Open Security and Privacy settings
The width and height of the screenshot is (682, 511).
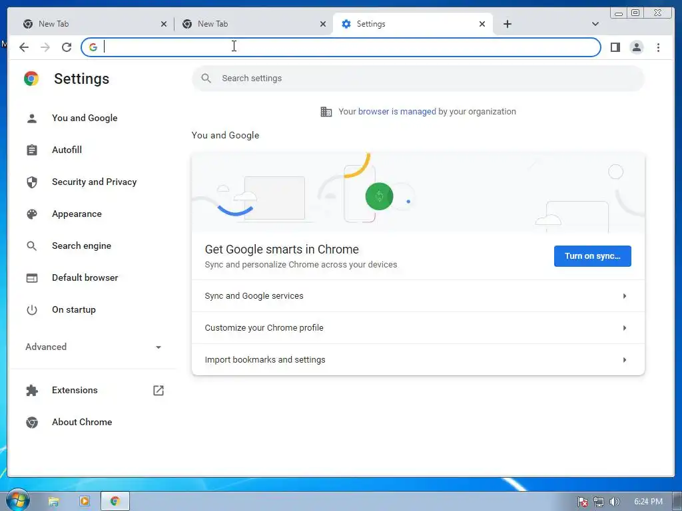[94, 182]
